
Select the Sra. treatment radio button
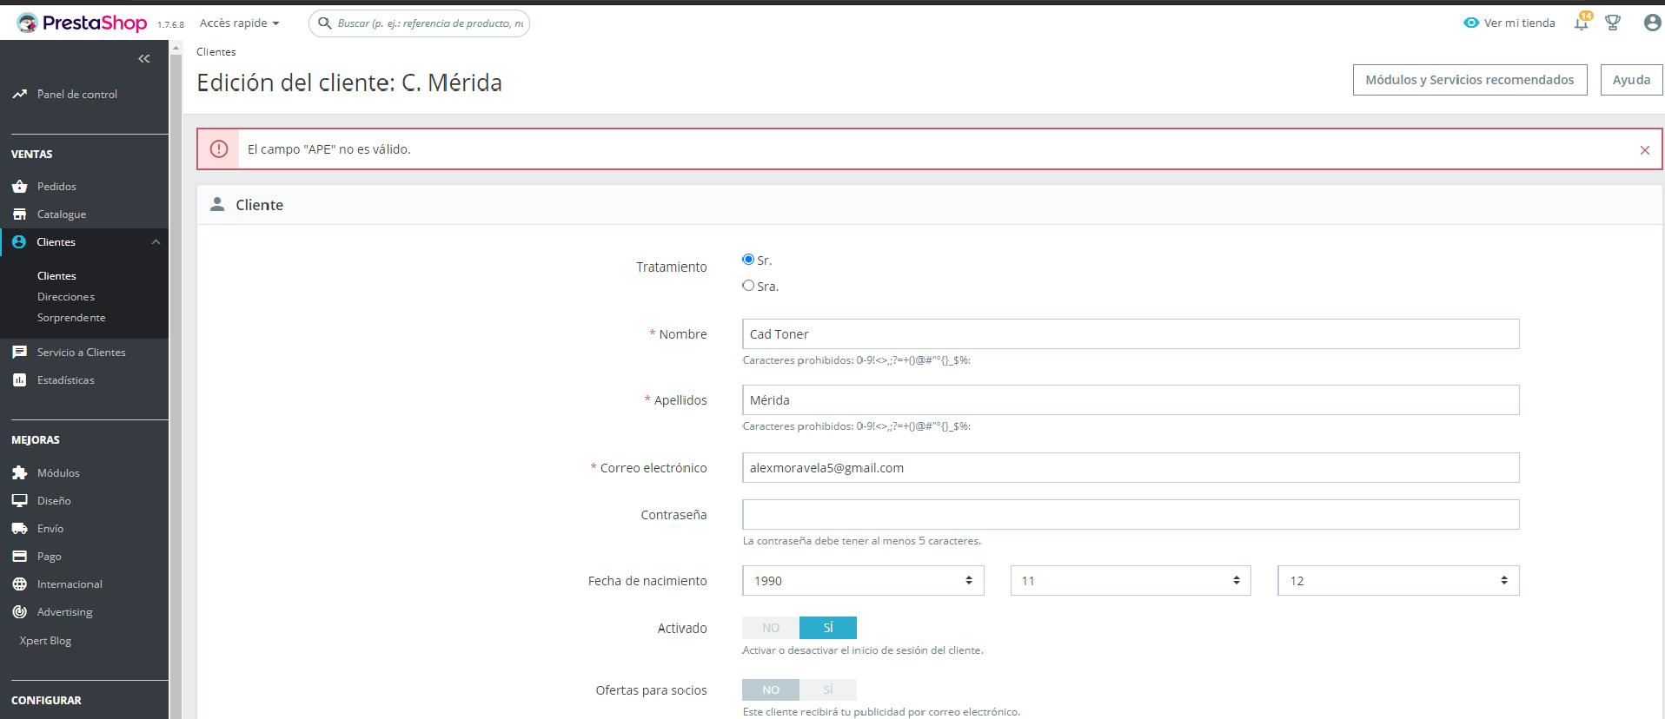(x=748, y=285)
